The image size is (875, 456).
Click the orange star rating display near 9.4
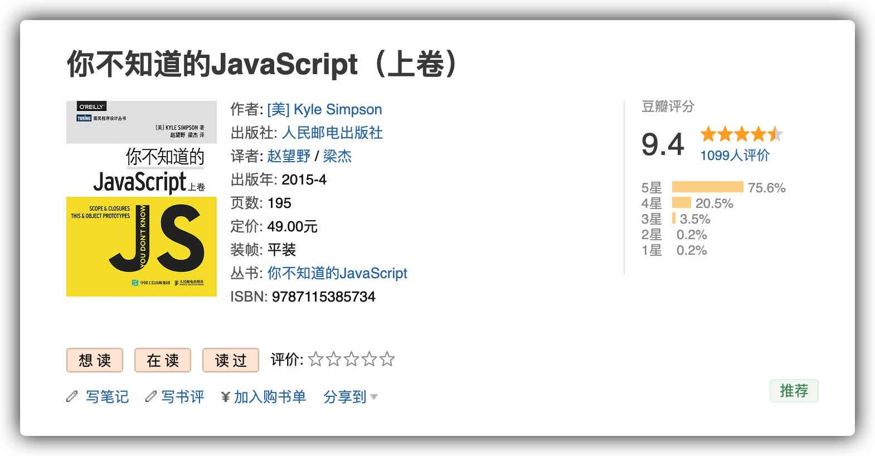point(742,134)
